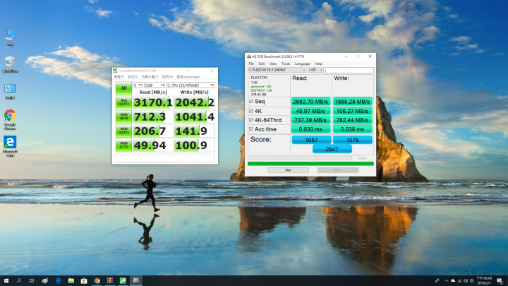Screen dimensions: 508x286
Task: Open the Control Panel desktop icon
Action: pos(10,90)
